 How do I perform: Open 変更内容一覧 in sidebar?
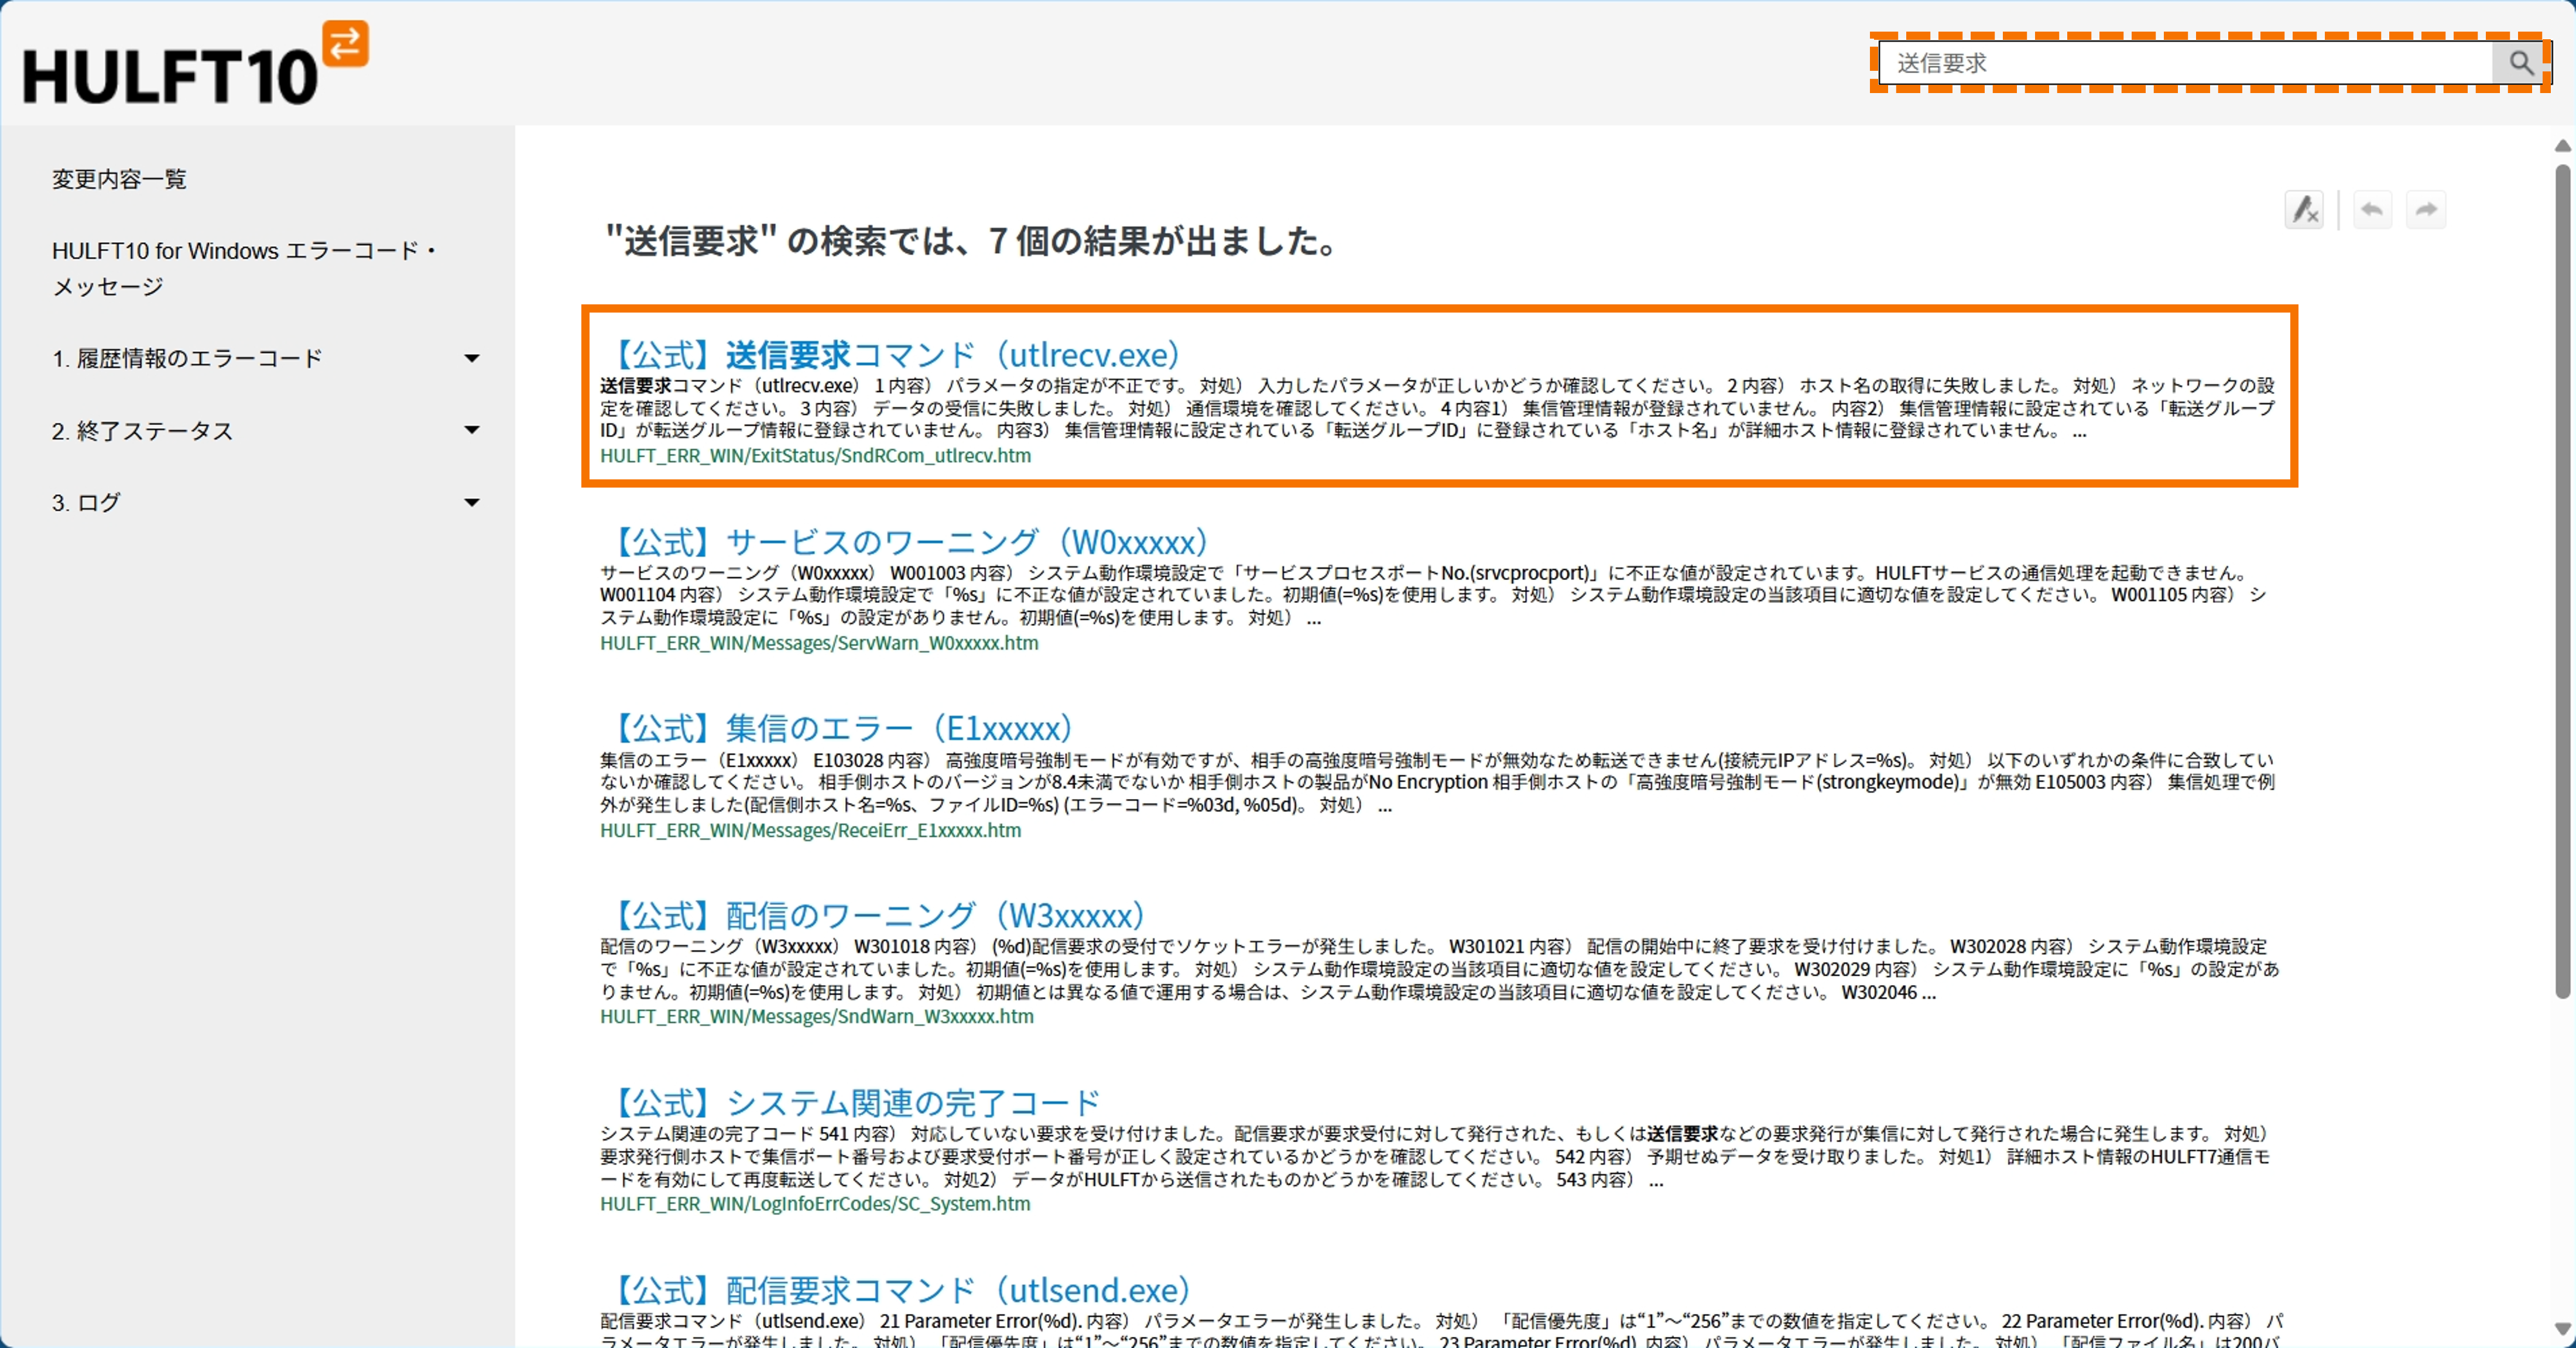tap(119, 179)
